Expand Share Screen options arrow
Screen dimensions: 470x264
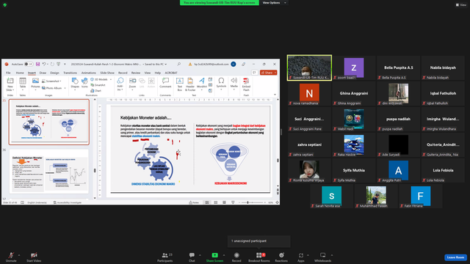(x=224, y=255)
